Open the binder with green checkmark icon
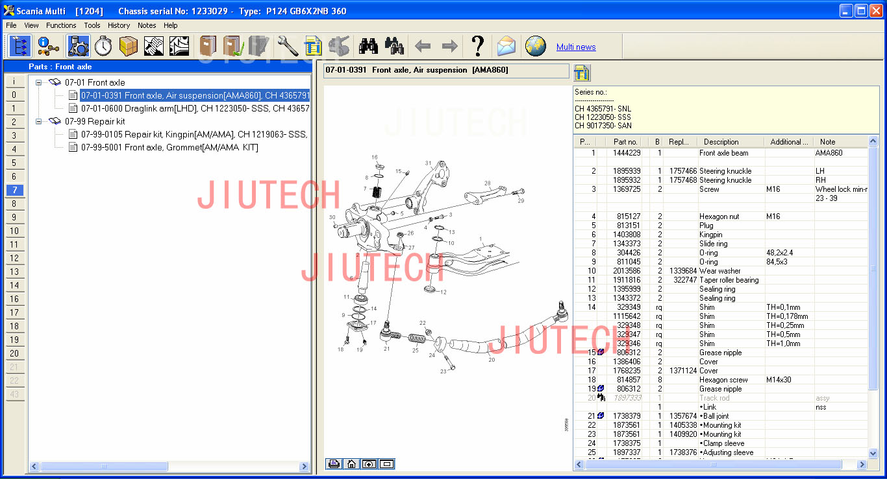Screen dimensions: 887x479 point(233,46)
